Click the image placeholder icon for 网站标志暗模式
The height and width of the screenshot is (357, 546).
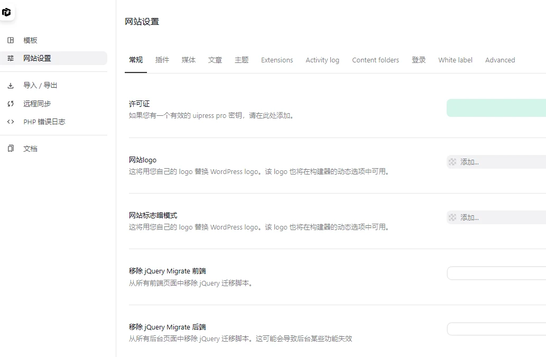452,217
